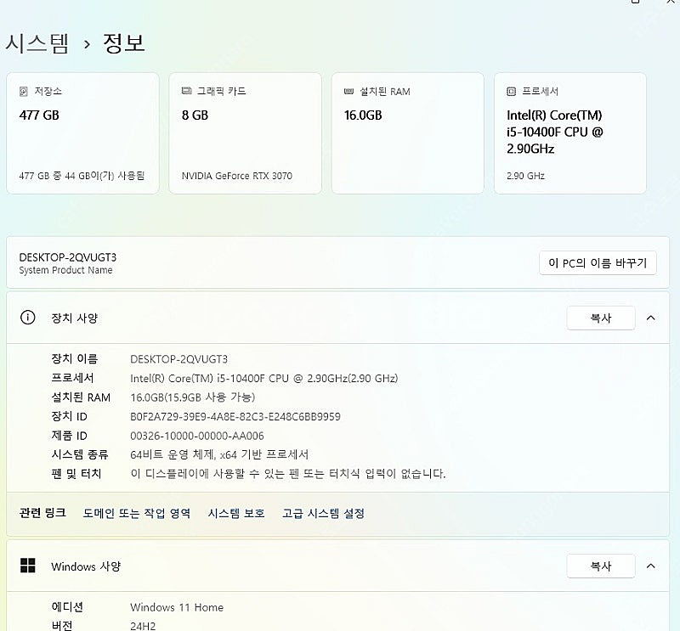The width and height of the screenshot is (680, 631).
Task: Click the Windows logo beside Windows 사양
Action: tap(28, 566)
